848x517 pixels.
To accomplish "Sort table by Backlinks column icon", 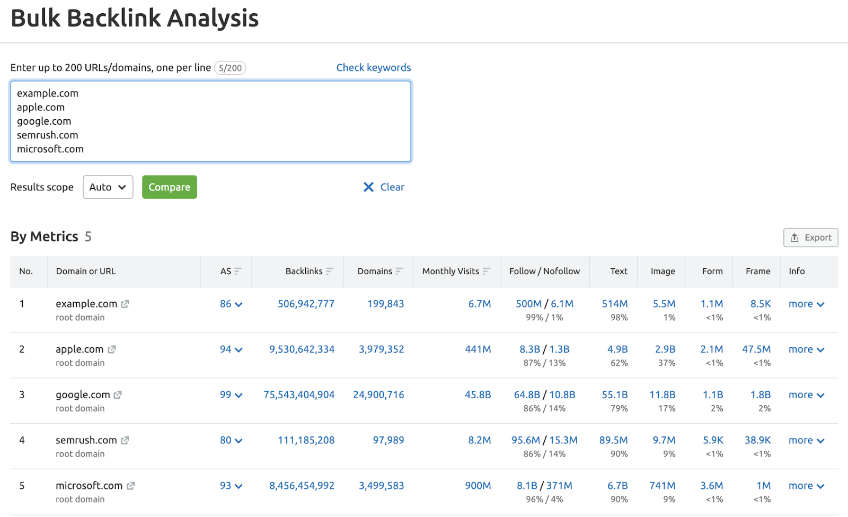I will point(330,271).
